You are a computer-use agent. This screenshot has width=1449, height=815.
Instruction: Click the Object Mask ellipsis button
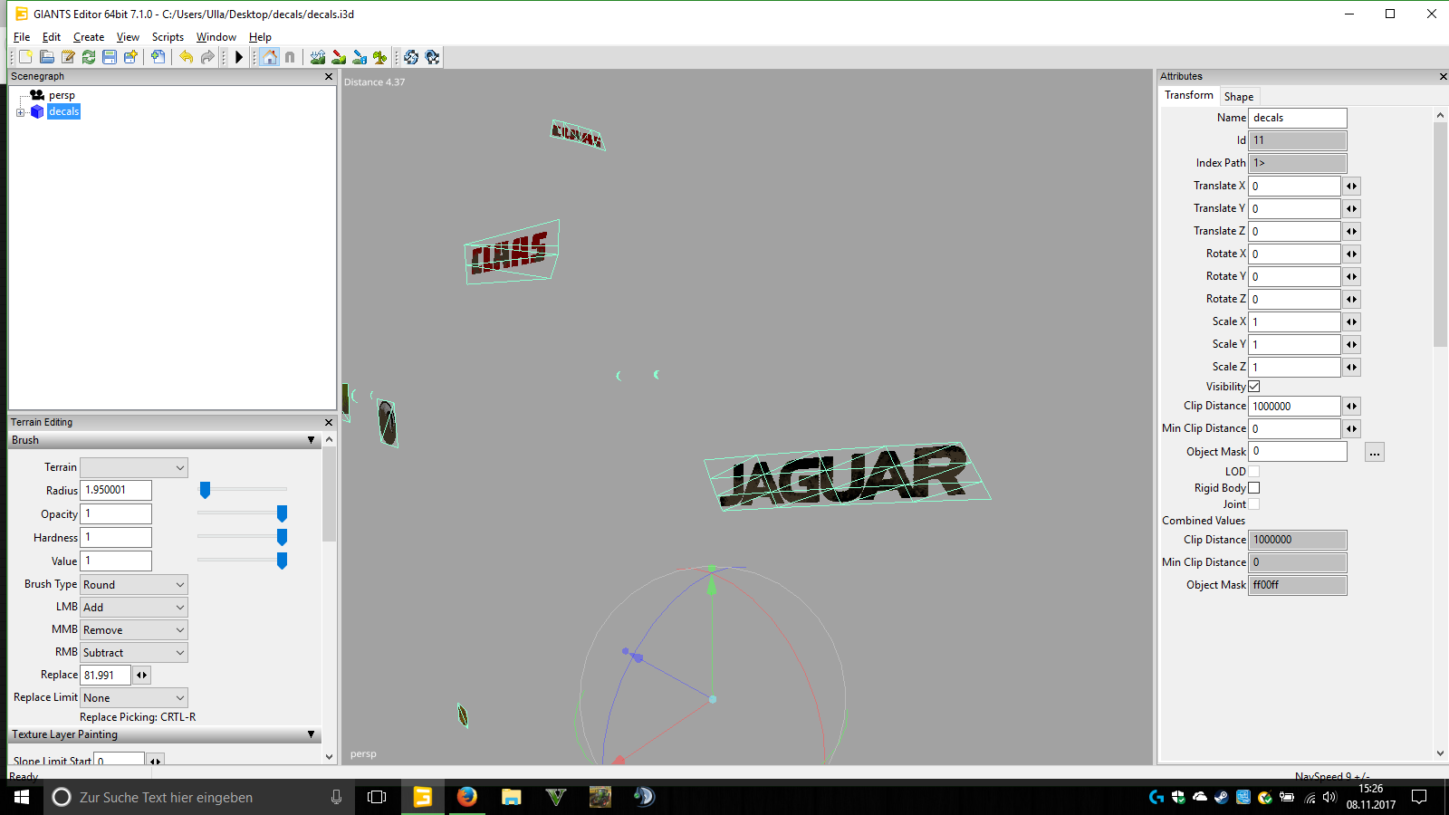coord(1374,453)
